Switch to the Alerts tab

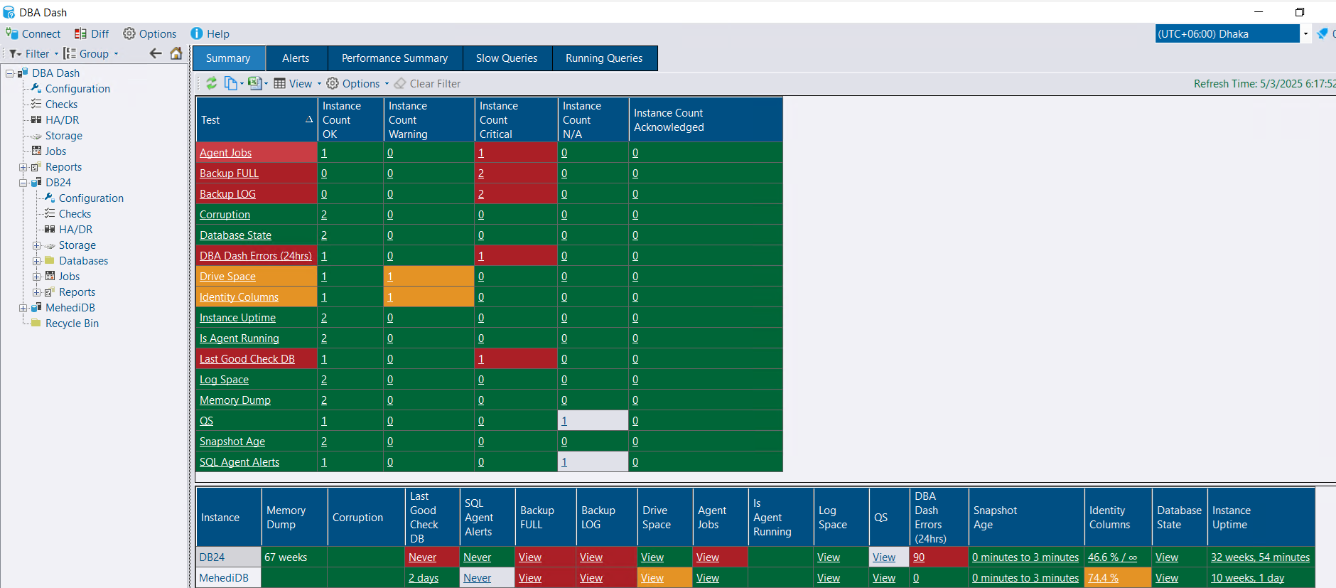pyautogui.click(x=296, y=58)
